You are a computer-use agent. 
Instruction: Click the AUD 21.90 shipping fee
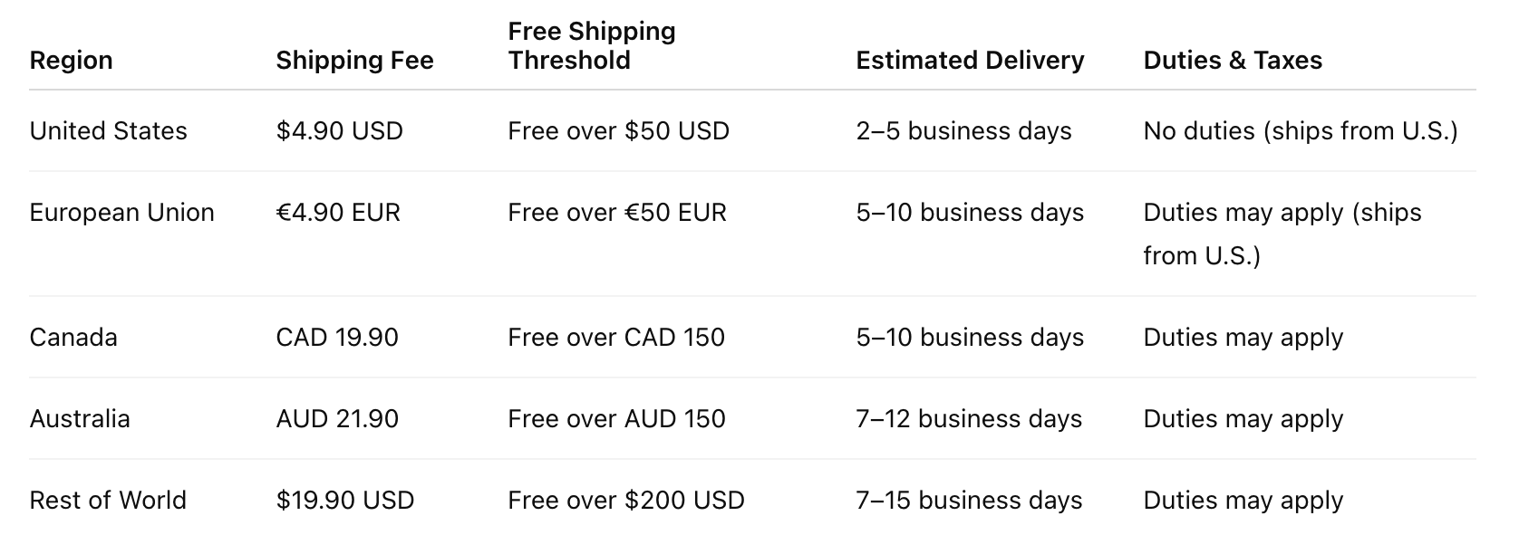(x=337, y=418)
